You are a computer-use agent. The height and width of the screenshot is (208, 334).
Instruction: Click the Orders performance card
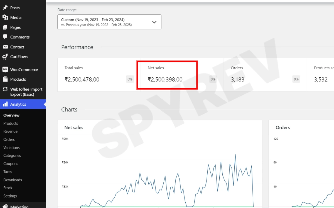tap(265, 75)
